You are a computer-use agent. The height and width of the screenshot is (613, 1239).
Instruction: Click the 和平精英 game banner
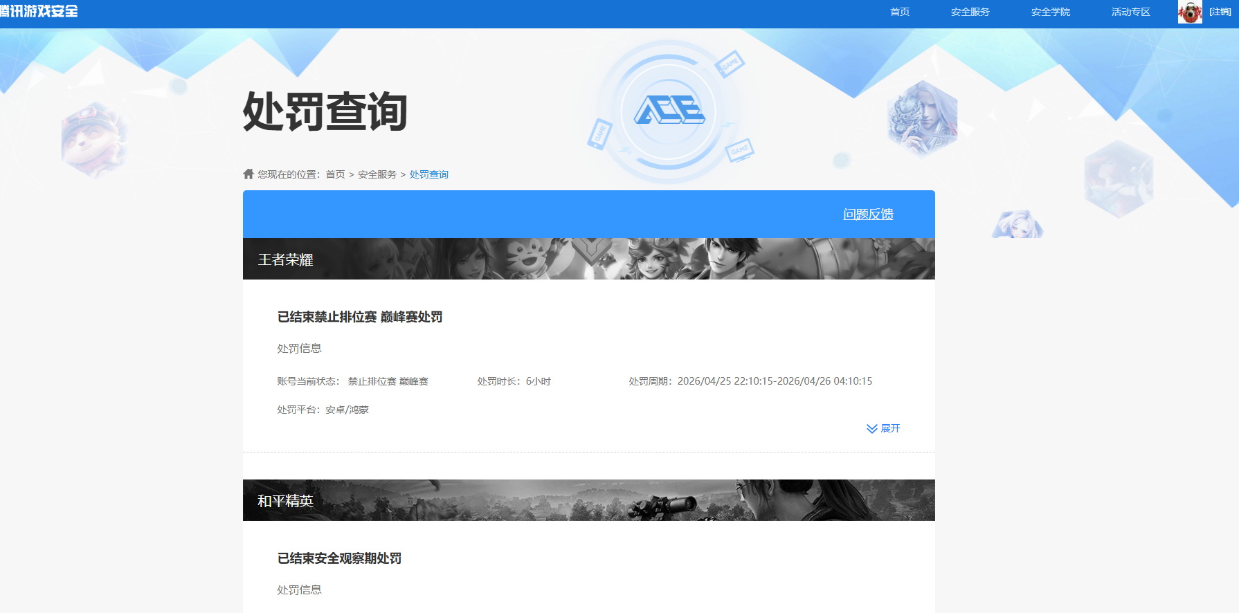[x=588, y=500]
